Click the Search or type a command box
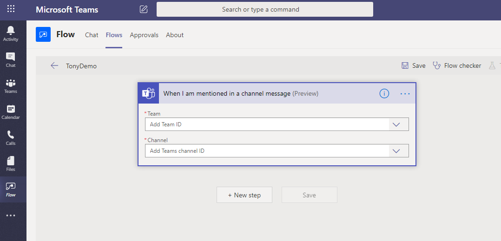The image size is (501, 241). point(264,9)
